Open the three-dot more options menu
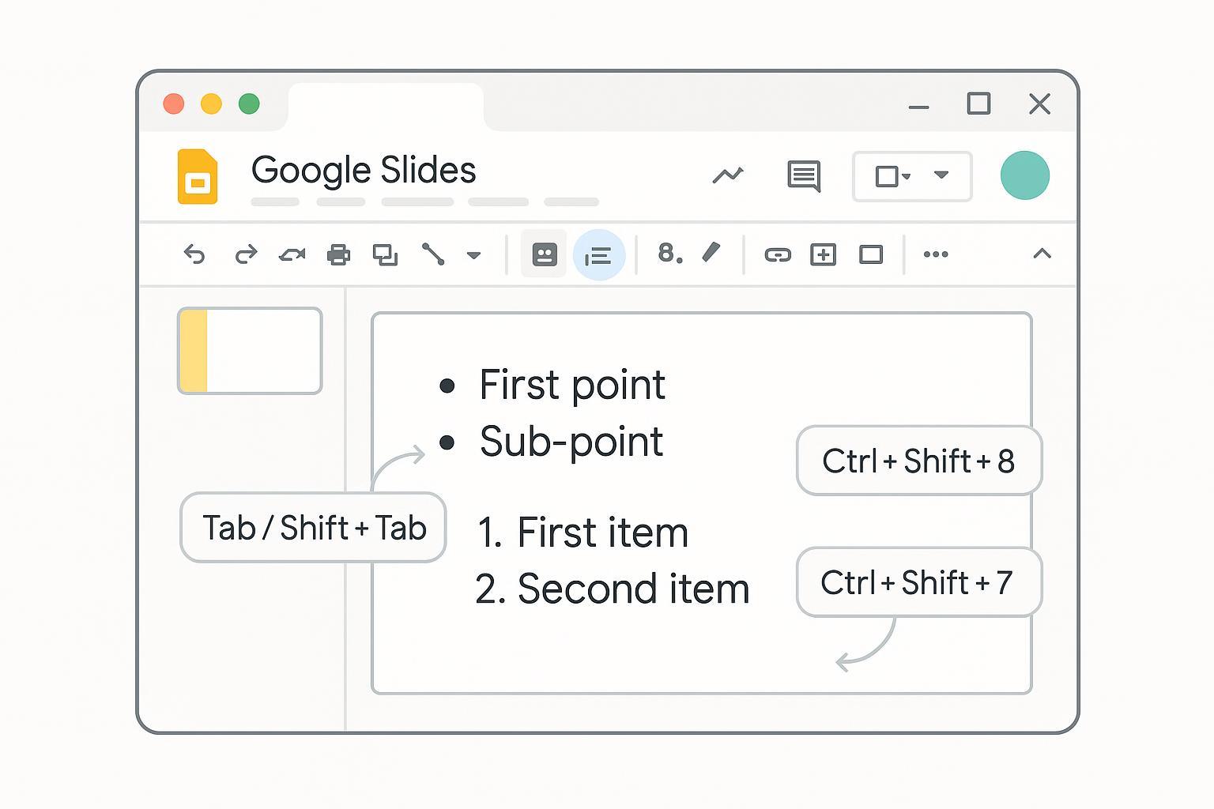Screen dimensions: 1214x809 pos(936,254)
